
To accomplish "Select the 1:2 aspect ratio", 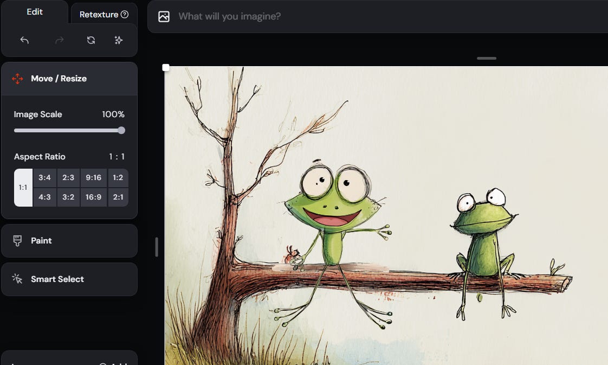I will click(118, 178).
